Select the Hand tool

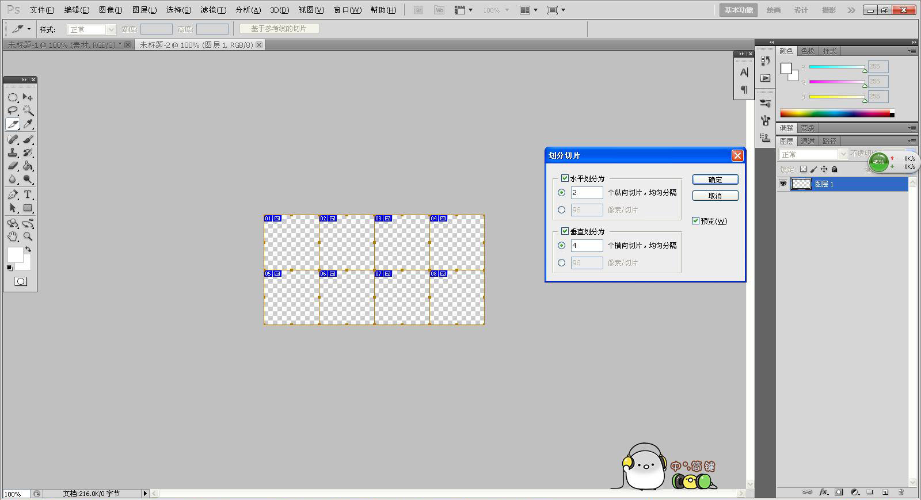pos(13,236)
